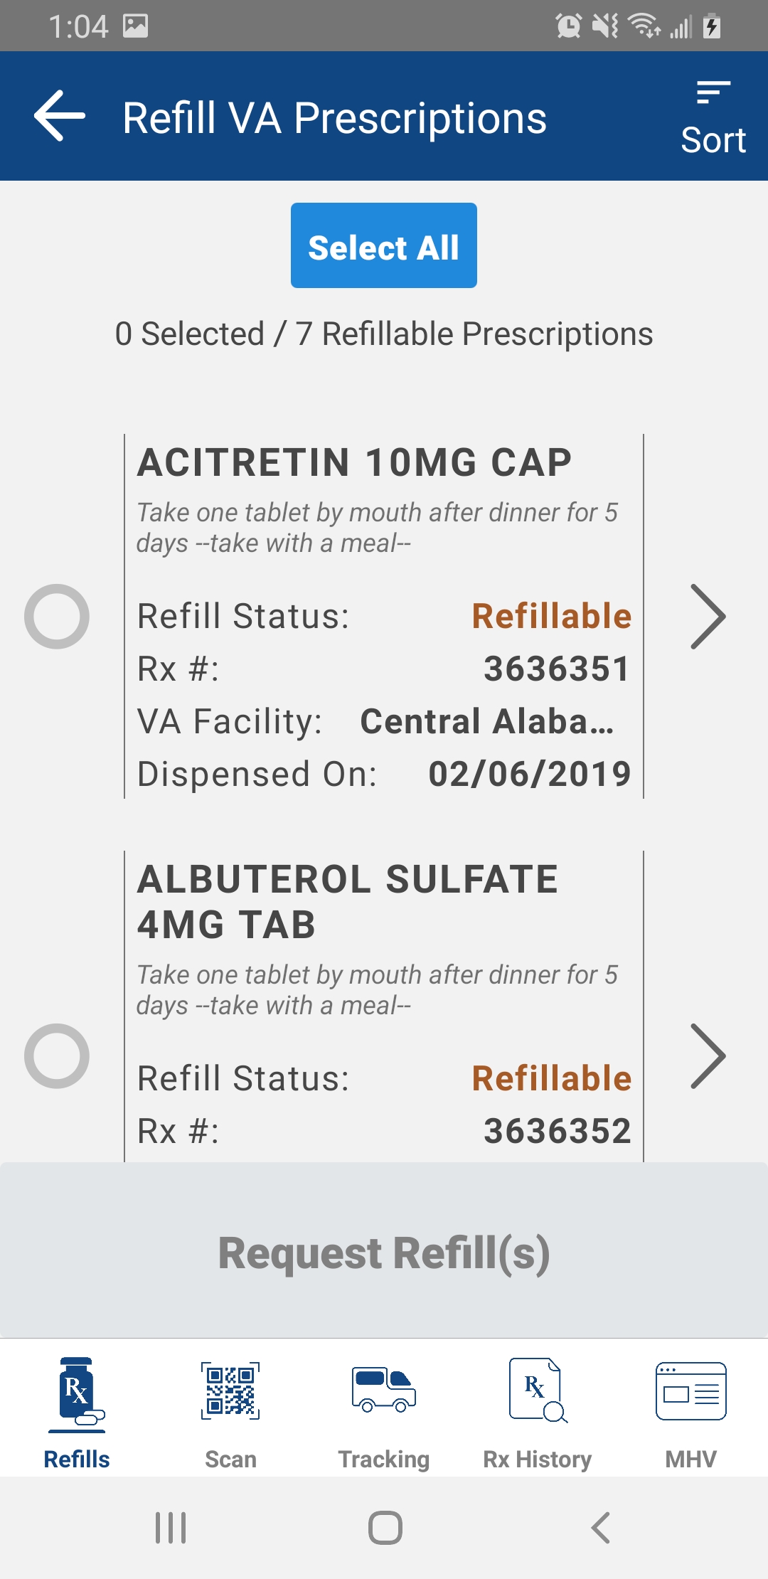The height and width of the screenshot is (1579, 768).
Task: Tap the Tracking label in bottom bar
Action: tap(384, 1459)
